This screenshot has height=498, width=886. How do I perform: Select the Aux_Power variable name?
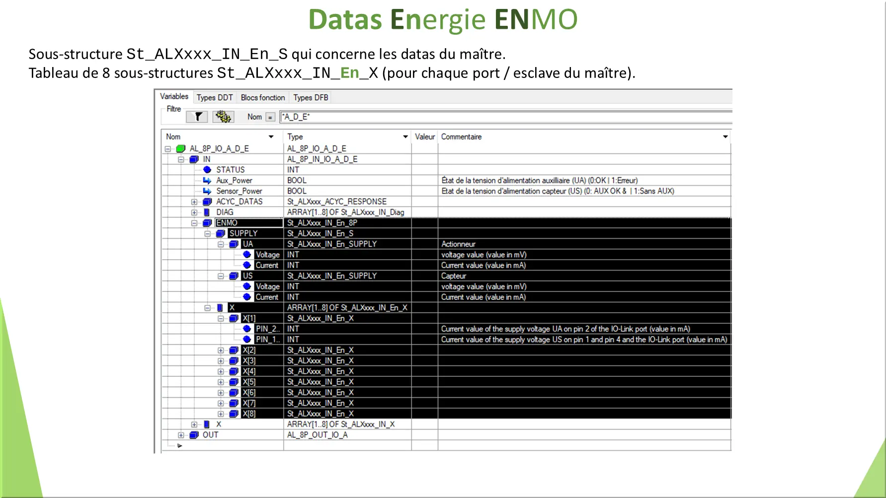point(234,180)
